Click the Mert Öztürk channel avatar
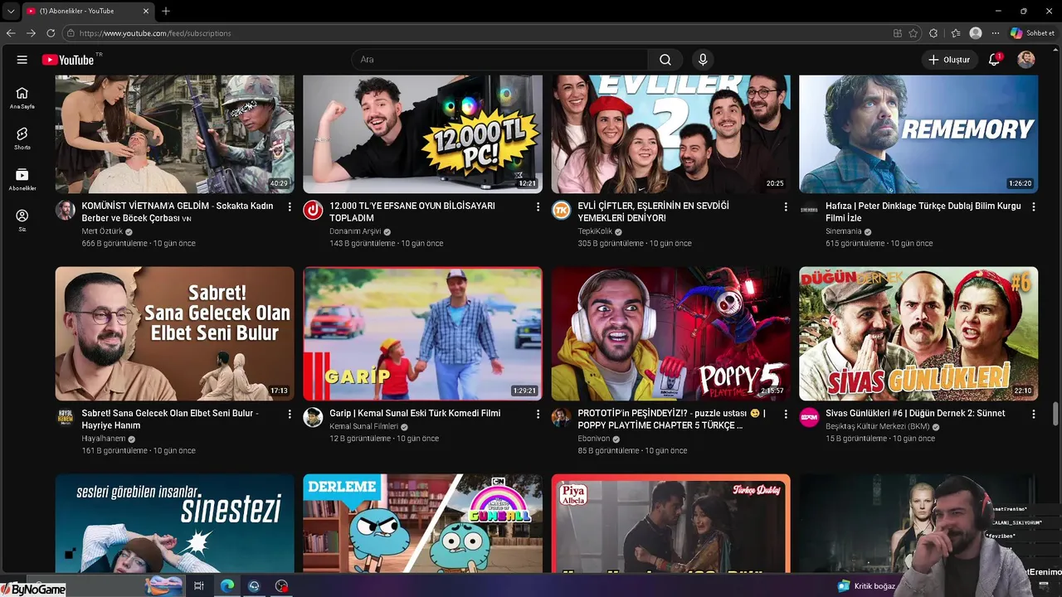This screenshot has width=1062, height=597. pos(66,210)
